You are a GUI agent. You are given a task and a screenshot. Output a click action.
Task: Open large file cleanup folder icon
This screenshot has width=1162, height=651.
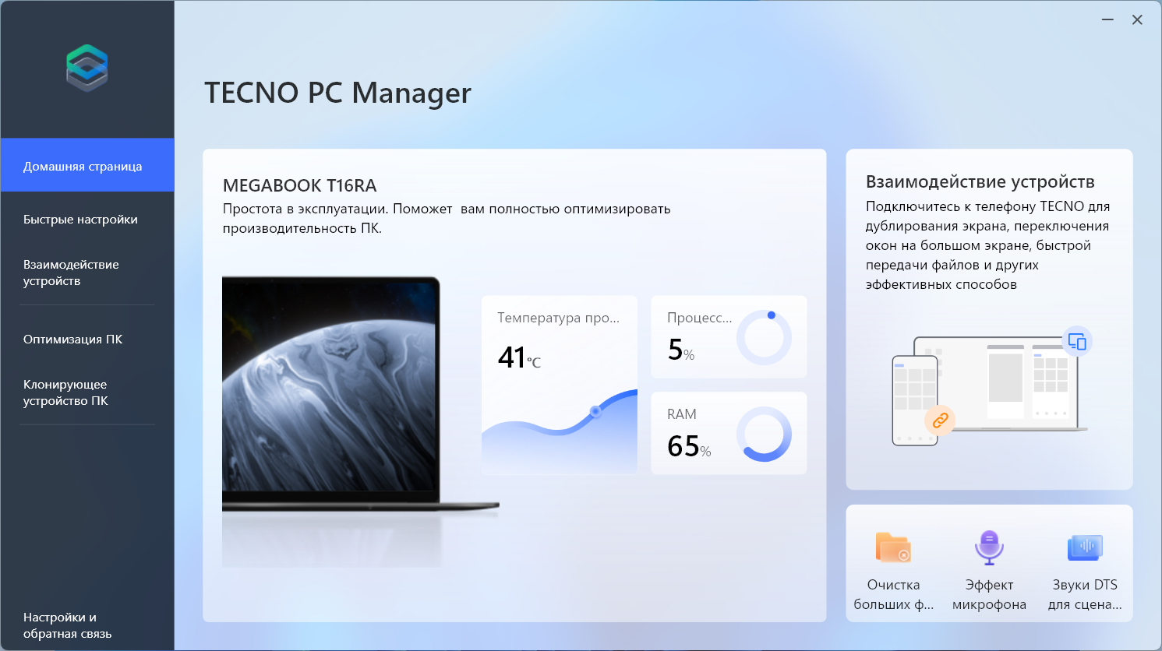click(x=893, y=547)
